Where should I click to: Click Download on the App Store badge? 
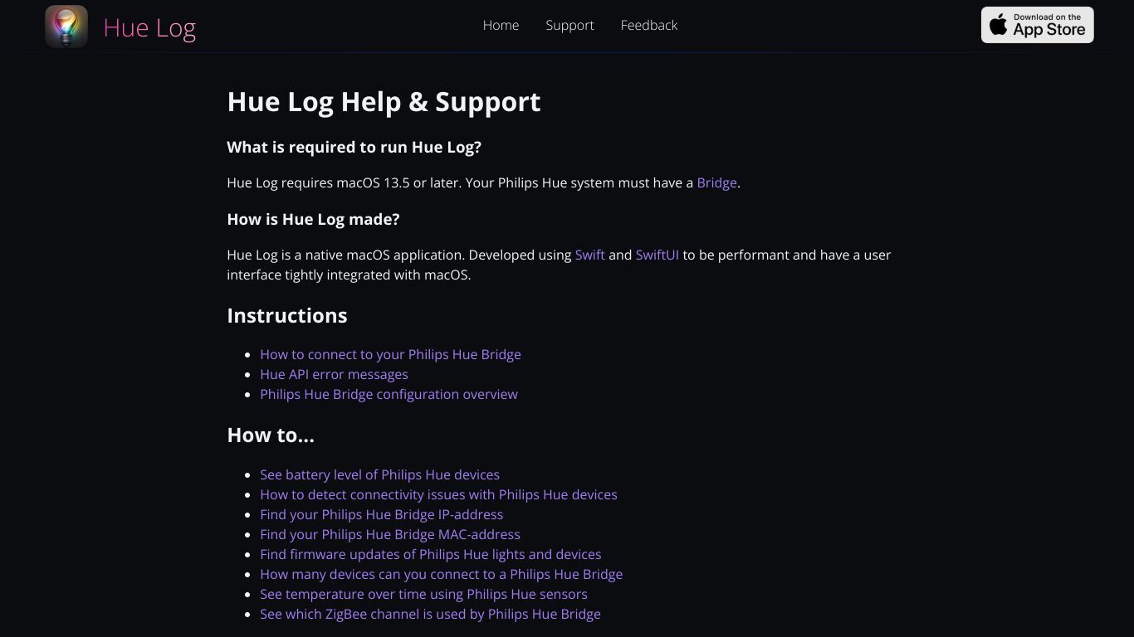1038,25
